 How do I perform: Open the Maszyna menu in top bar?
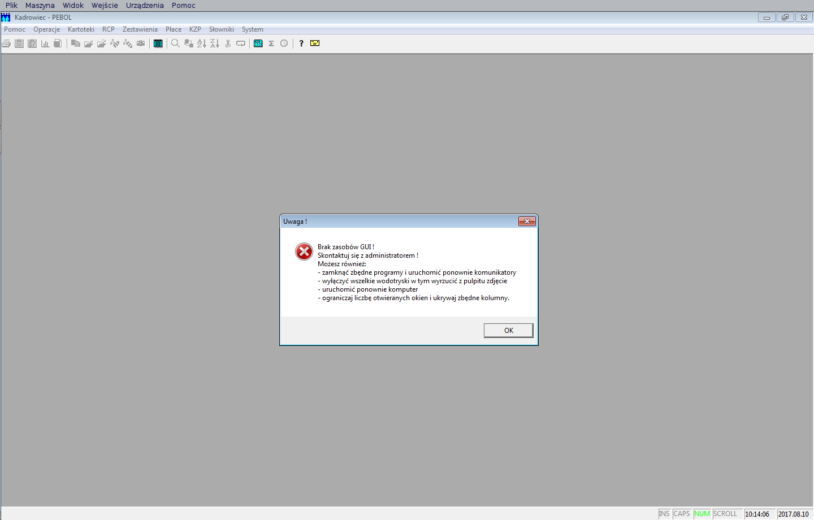(40, 5)
